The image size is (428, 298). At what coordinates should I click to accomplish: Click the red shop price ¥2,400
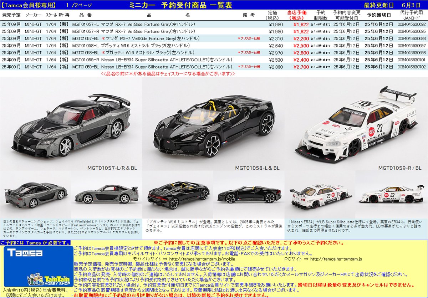point(300,59)
